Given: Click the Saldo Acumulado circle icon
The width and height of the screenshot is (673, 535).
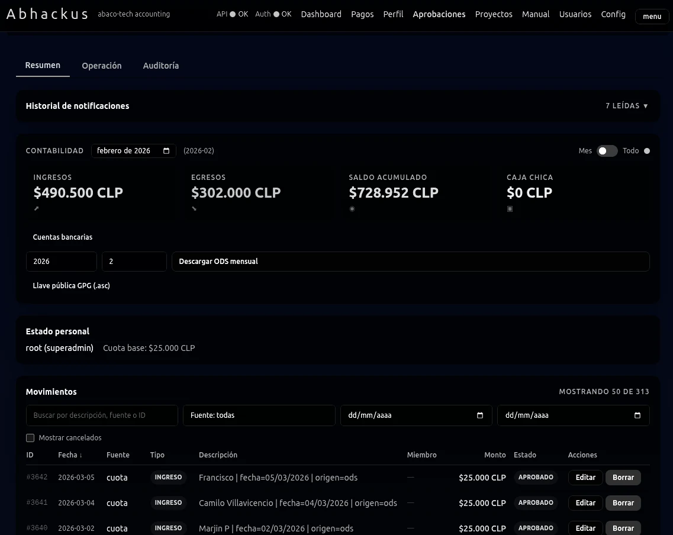Looking at the screenshot, I should [352, 208].
